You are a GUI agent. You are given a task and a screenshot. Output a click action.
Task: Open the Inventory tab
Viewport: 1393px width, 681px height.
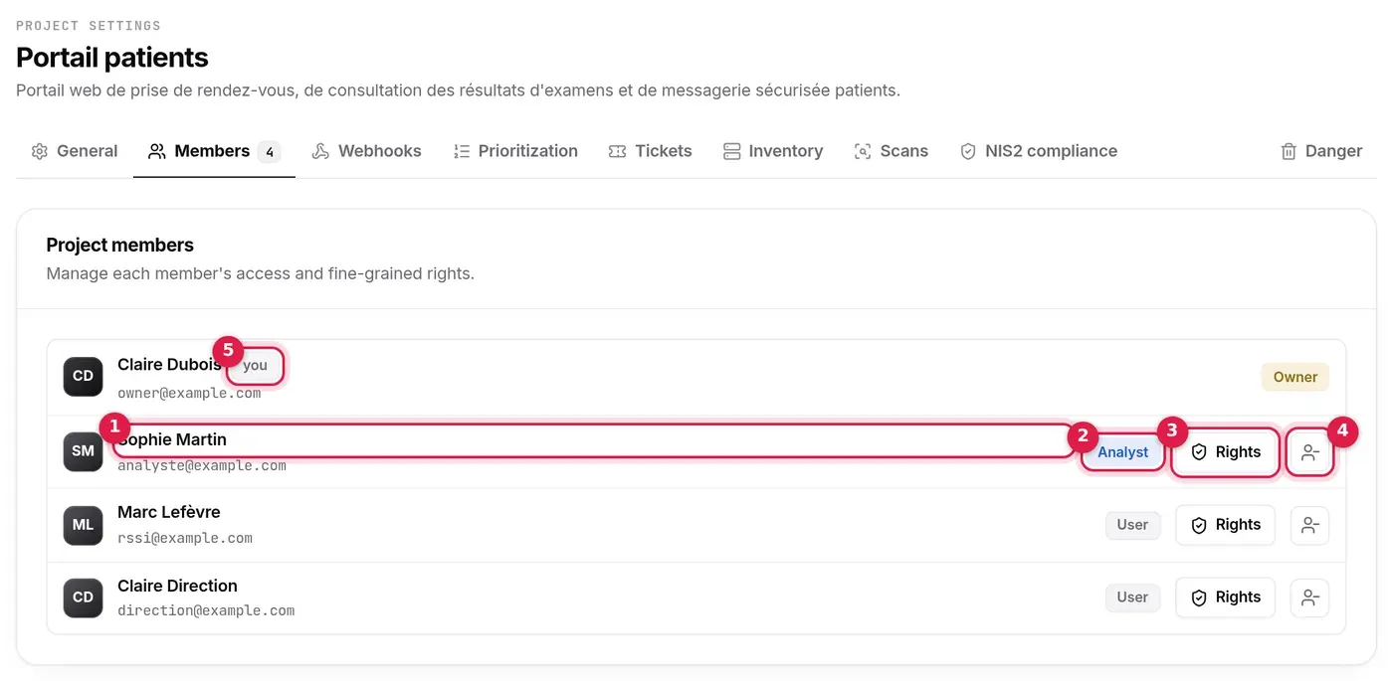[x=773, y=151]
